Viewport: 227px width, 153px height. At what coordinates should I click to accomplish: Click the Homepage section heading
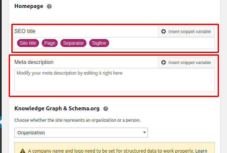(x=29, y=6)
